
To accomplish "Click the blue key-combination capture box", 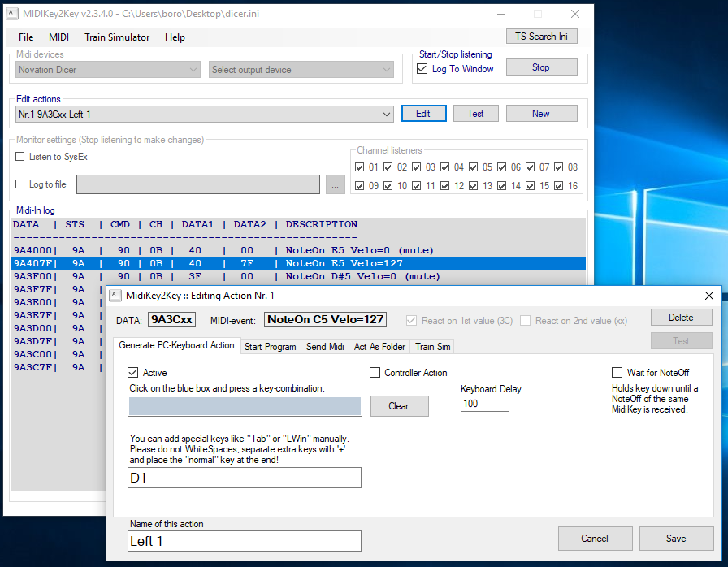I will click(x=245, y=406).
